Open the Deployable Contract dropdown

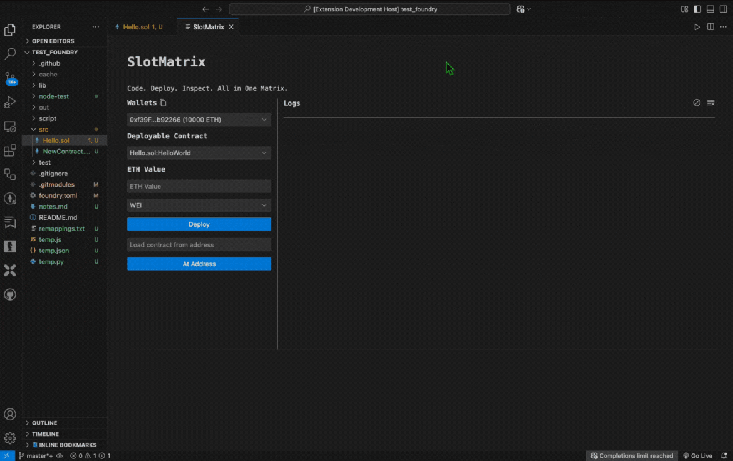click(x=199, y=153)
